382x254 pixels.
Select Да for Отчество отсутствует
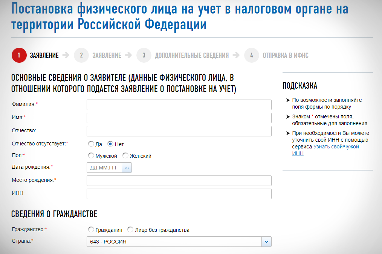(91, 144)
